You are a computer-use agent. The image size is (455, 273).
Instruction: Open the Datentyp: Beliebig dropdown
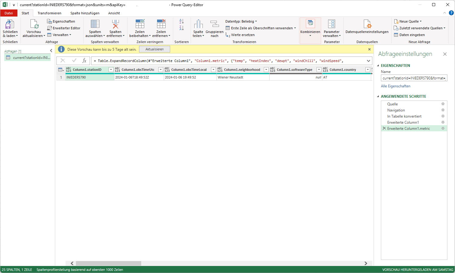point(241,21)
